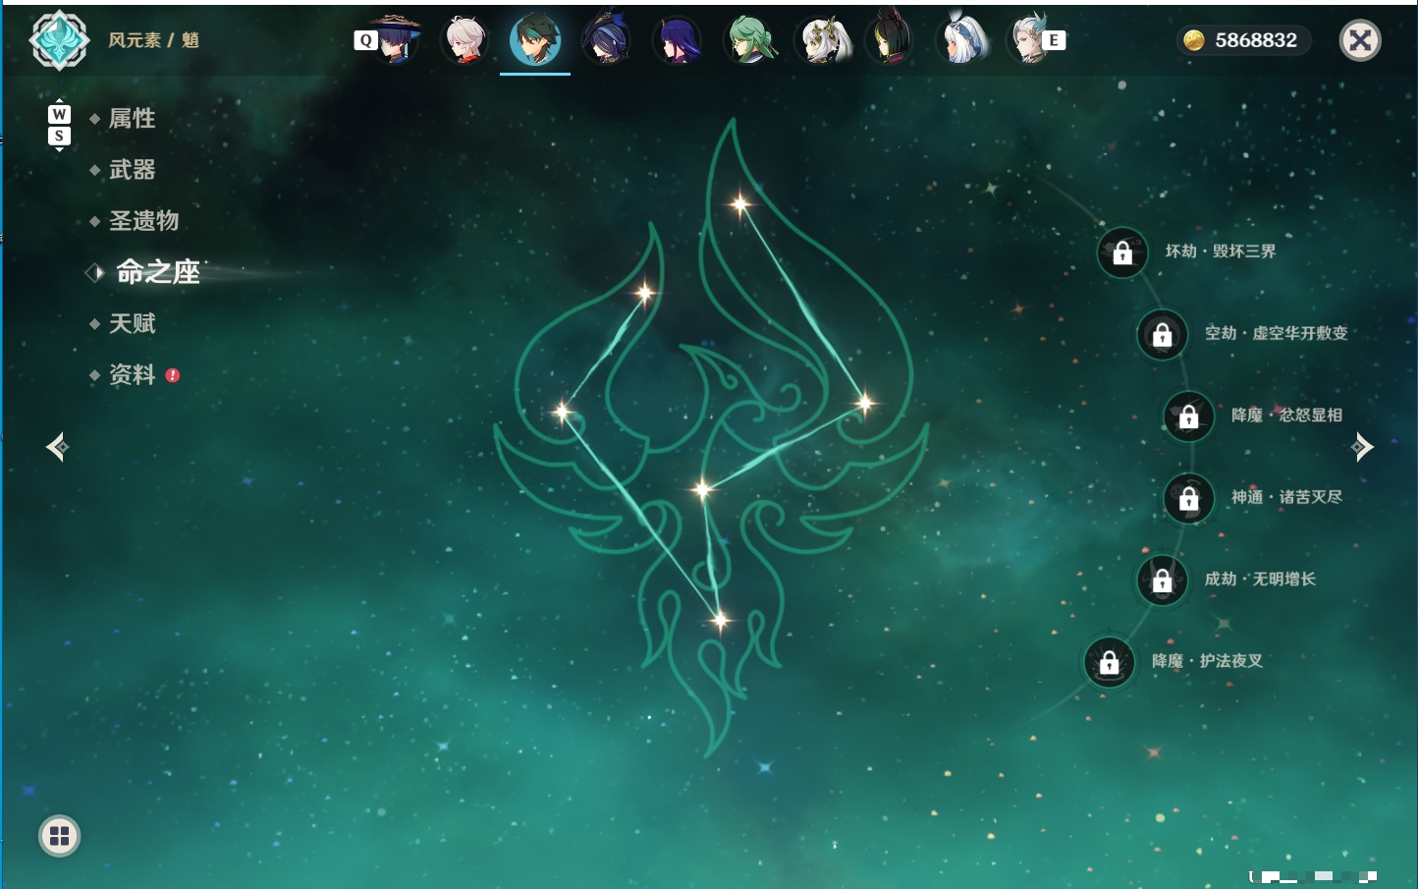Click the bottommost star of the constellation

[x=721, y=620]
